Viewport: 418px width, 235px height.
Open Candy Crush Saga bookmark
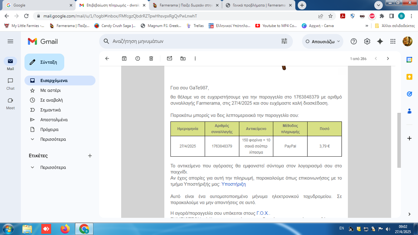coord(115,26)
